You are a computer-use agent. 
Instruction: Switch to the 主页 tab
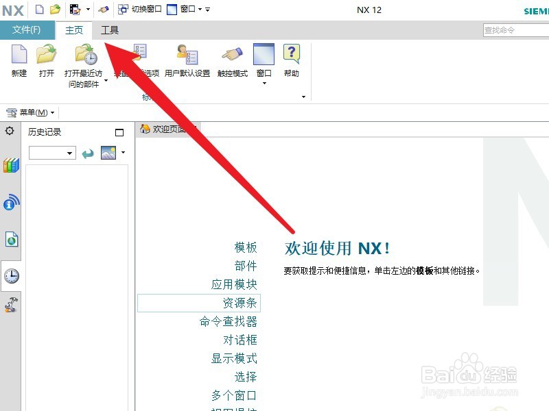pos(74,30)
